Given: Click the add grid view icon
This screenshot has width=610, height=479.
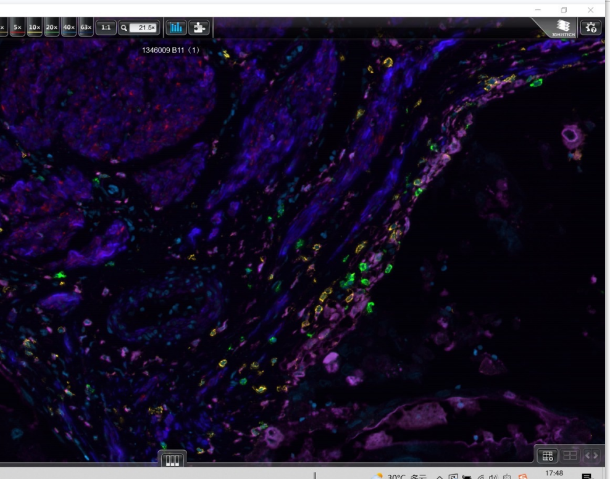Looking at the screenshot, I should [x=548, y=456].
